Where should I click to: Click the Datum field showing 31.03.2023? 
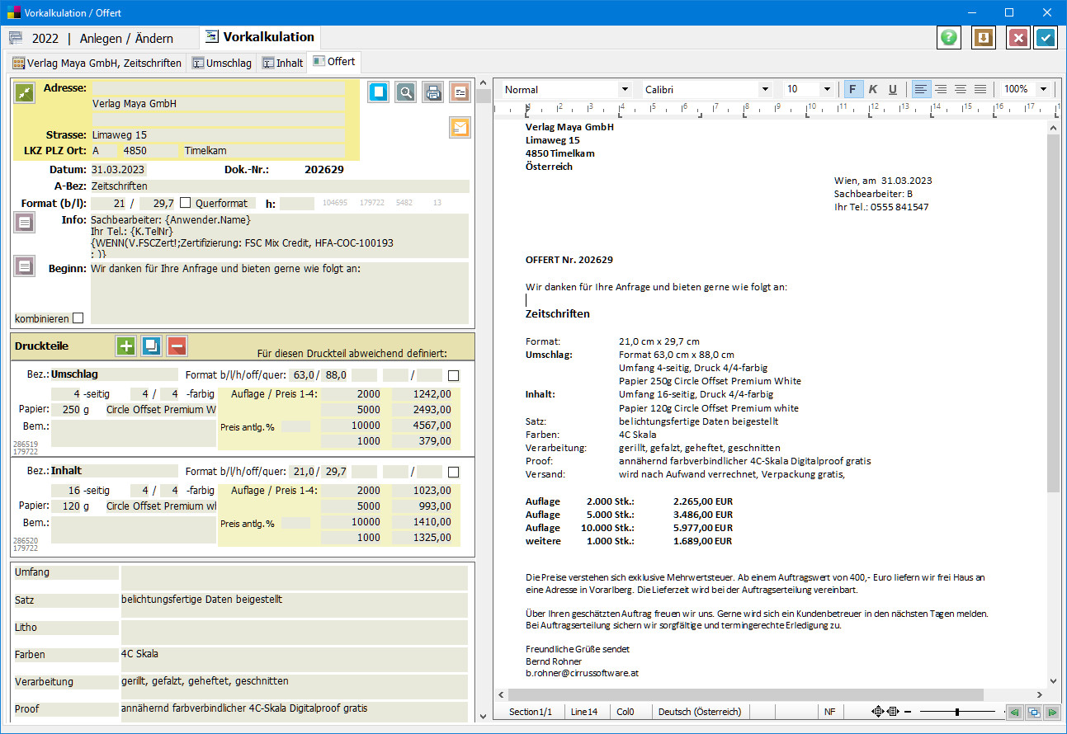click(x=118, y=170)
